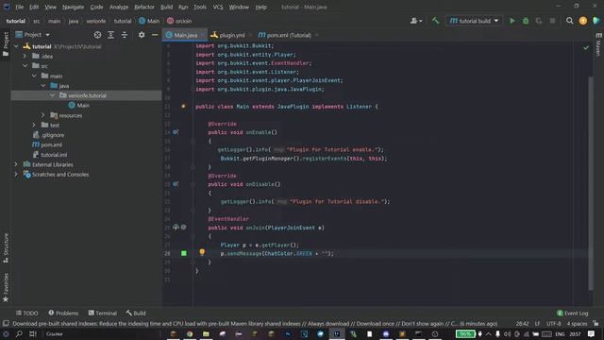Expand the resources folder

point(42,115)
